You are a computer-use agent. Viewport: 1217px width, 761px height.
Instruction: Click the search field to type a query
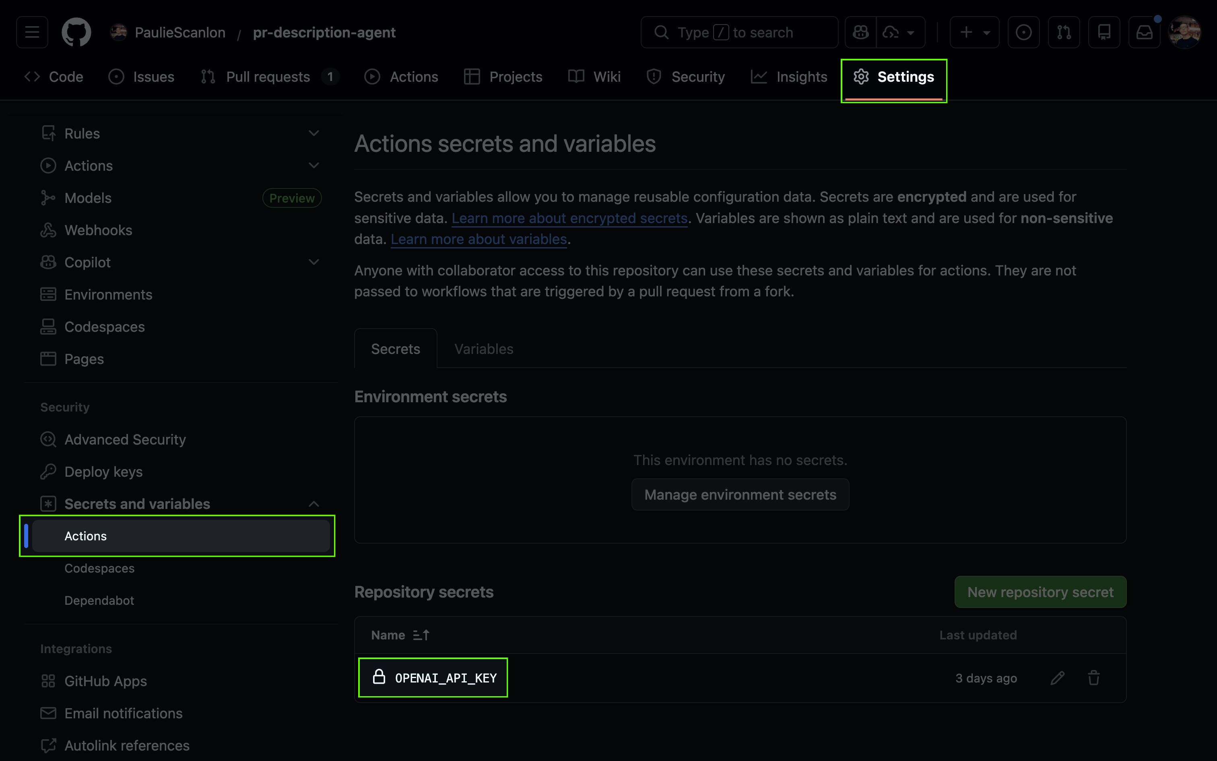739,32
